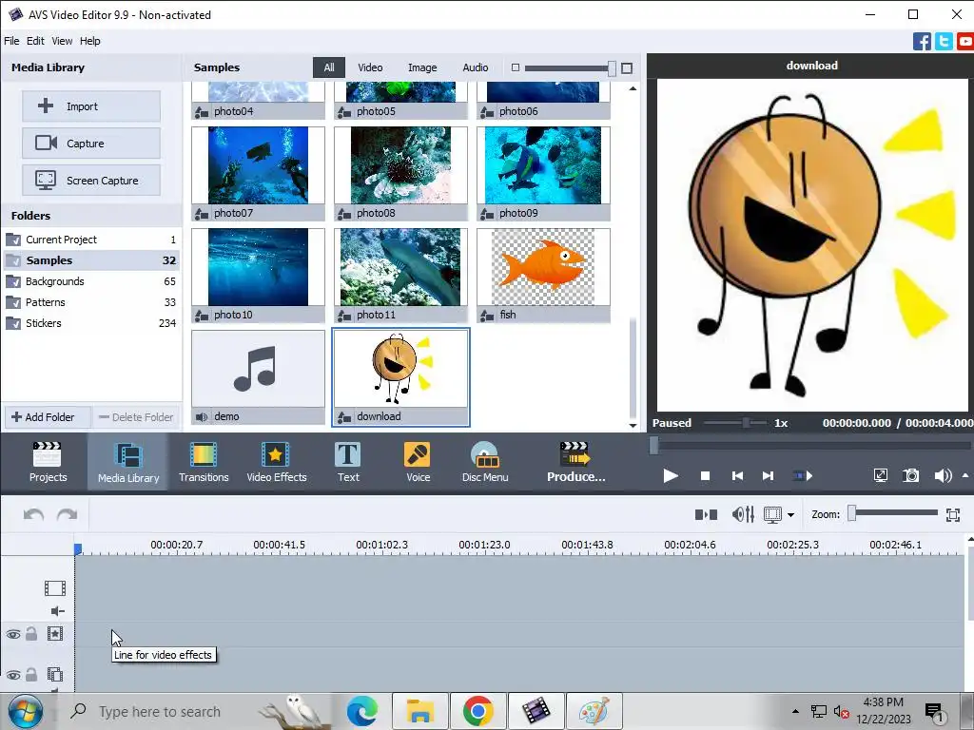Open the Video Effects section
The width and height of the screenshot is (974, 730).
coord(277,463)
